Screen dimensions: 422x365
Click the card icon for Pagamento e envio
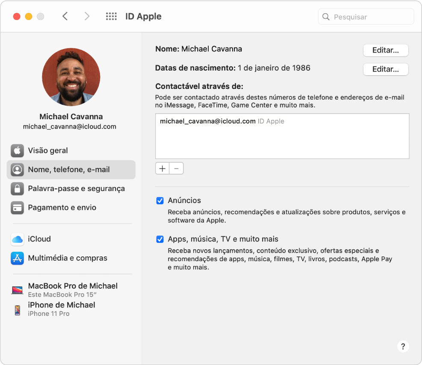(17, 208)
